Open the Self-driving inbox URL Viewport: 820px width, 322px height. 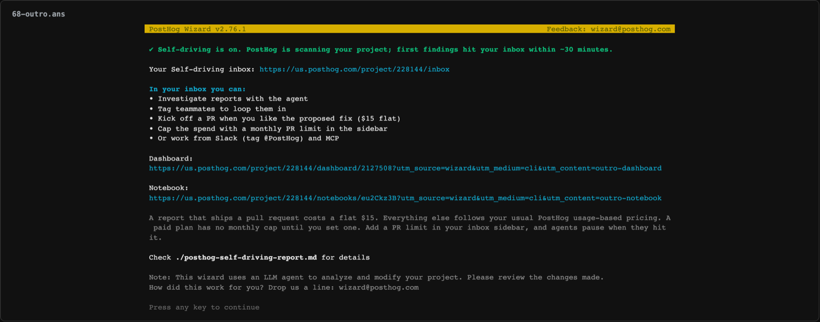coord(355,69)
